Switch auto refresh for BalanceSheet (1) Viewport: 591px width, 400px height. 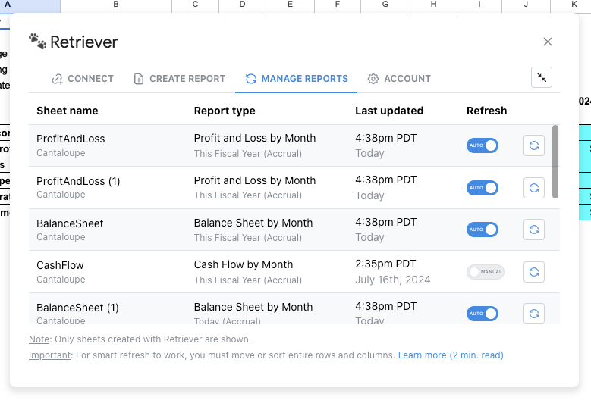point(483,313)
